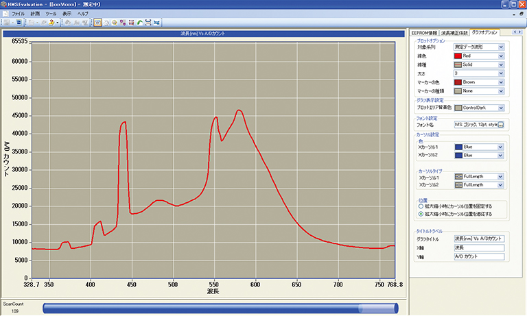Viewport: 527px width, 316px height.
Task: Click the greyed document icon in toolbar
Action: pos(32,23)
